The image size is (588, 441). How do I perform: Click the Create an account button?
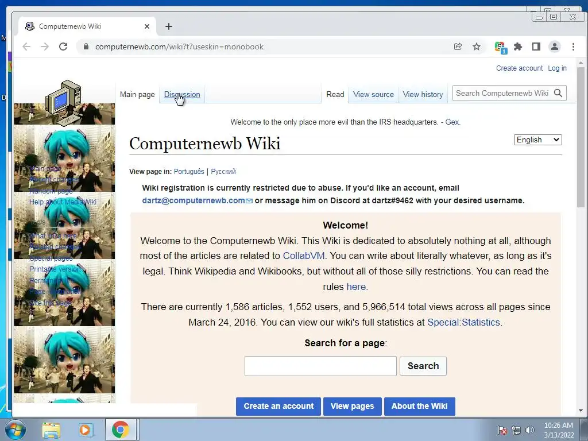pos(278,406)
